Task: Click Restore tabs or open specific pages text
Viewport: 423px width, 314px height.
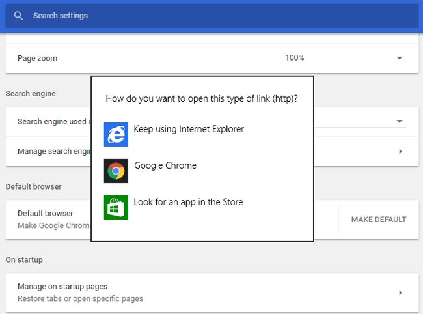Action: pos(81,298)
